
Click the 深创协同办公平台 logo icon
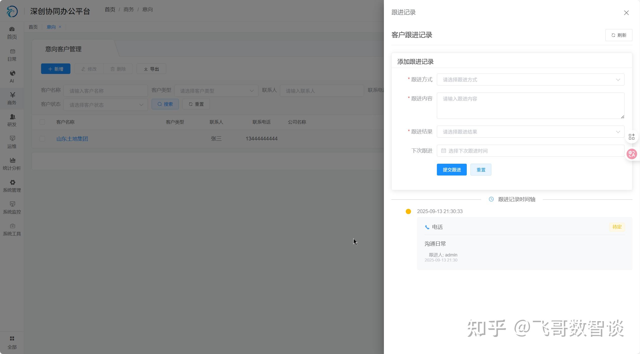[x=12, y=11]
